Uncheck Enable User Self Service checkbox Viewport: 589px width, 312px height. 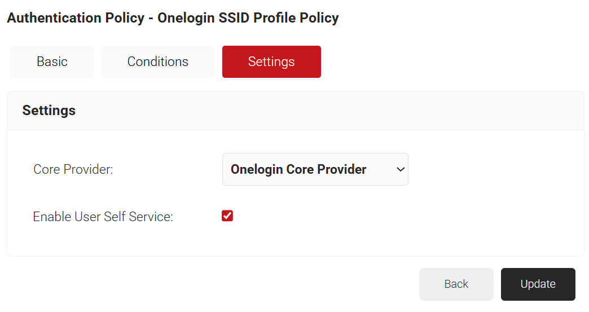(227, 216)
